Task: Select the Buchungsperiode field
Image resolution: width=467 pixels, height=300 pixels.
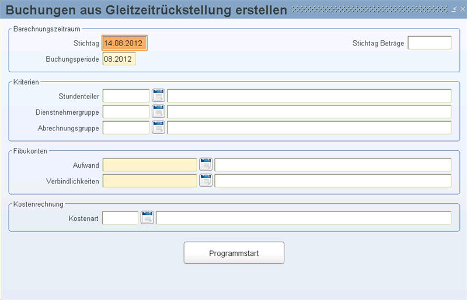Action: [x=119, y=59]
